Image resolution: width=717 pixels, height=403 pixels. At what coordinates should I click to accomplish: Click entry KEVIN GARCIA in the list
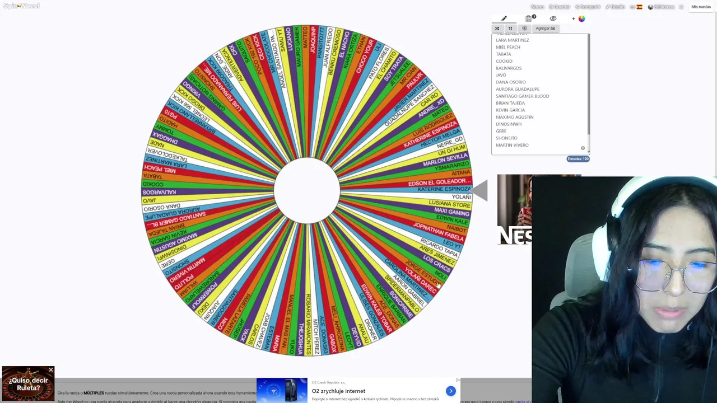click(x=510, y=110)
